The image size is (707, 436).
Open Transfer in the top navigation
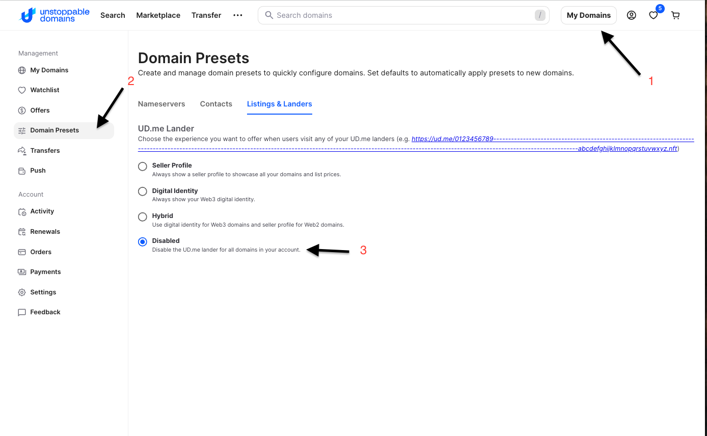pyautogui.click(x=206, y=15)
